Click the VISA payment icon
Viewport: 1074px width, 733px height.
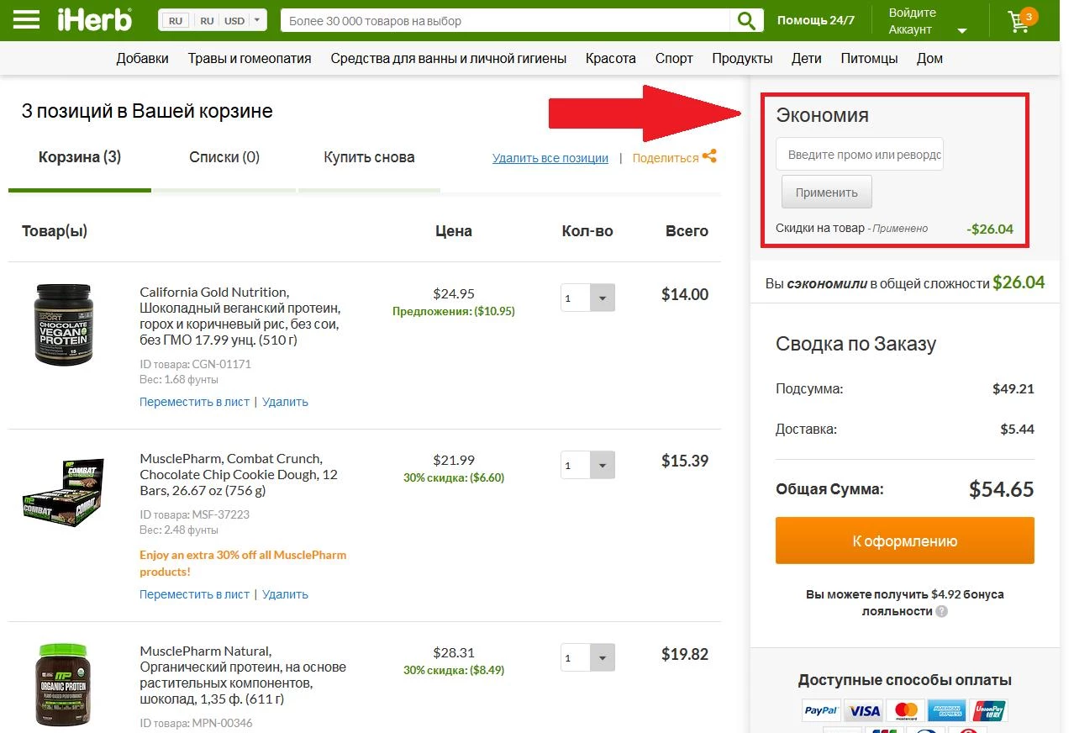(863, 710)
